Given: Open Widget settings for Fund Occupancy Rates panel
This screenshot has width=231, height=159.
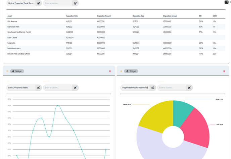Looking at the screenshot, I should [17, 71].
